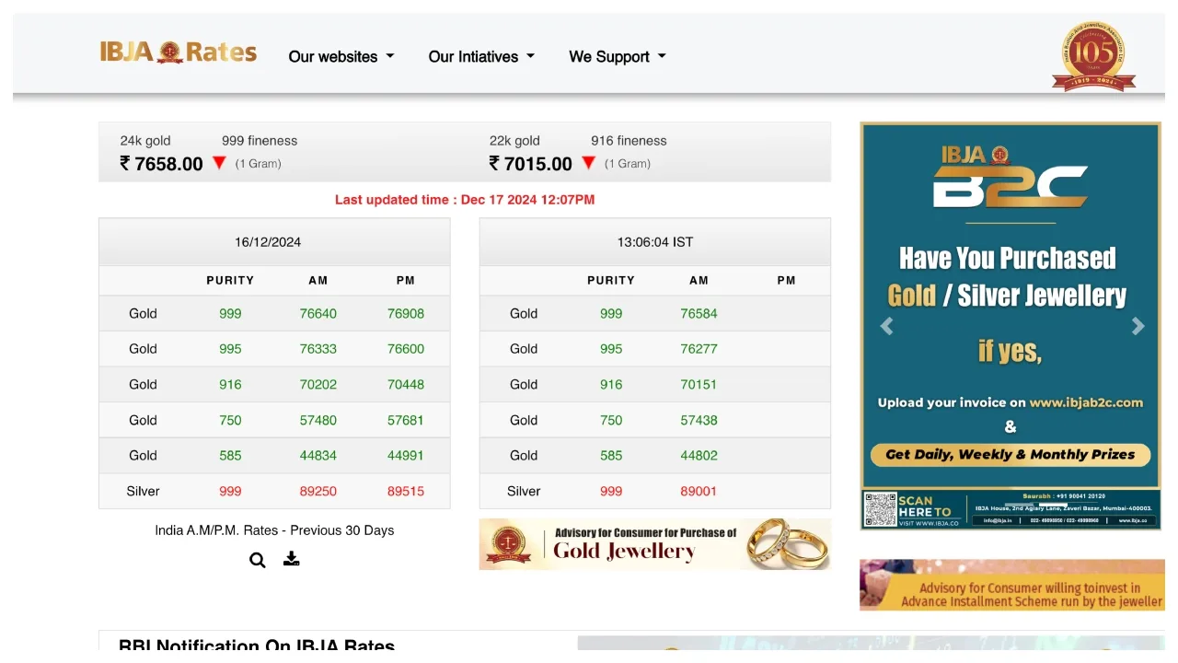
Task: Click the 999 fineness label
Action: tap(260, 141)
